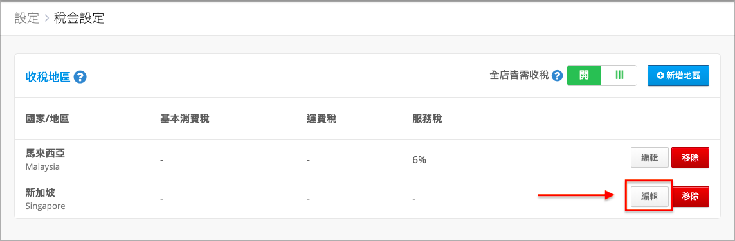Click the white handle of the tax switch

619,75
